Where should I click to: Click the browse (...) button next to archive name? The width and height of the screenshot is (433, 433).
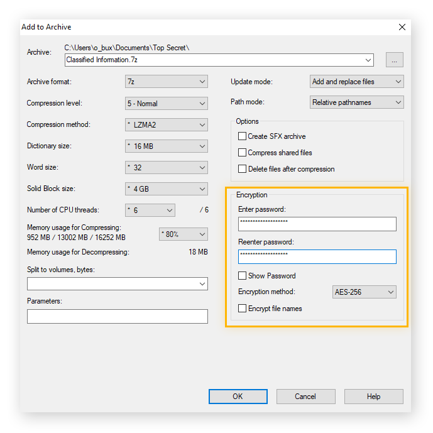click(x=394, y=60)
